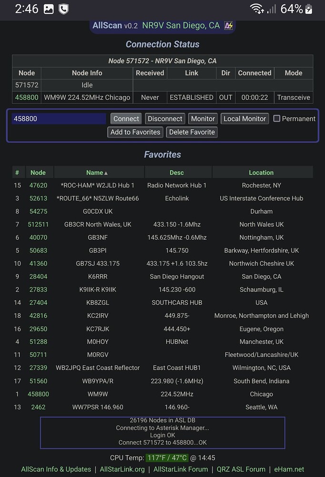
Task: Click the SOUTHCARS HUB description cell
Action: coord(177,303)
